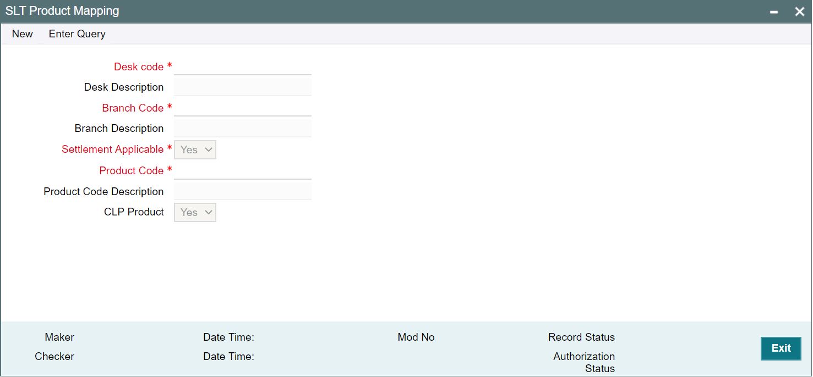Open the Settlement Applicable dropdown
813x377 pixels.
coord(195,149)
